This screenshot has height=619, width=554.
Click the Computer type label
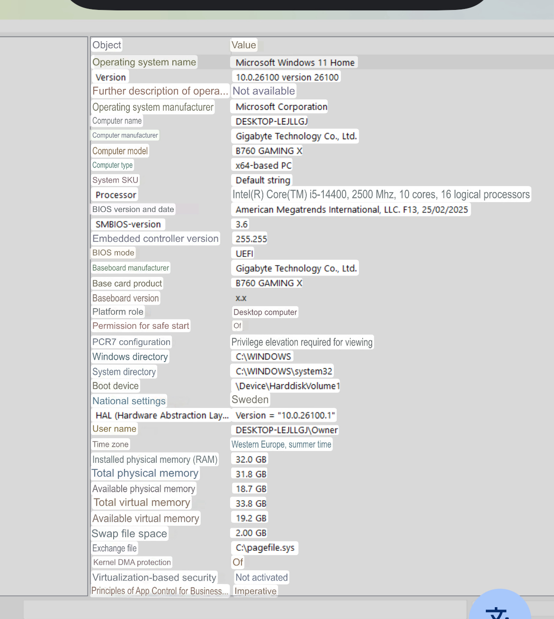pos(112,165)
